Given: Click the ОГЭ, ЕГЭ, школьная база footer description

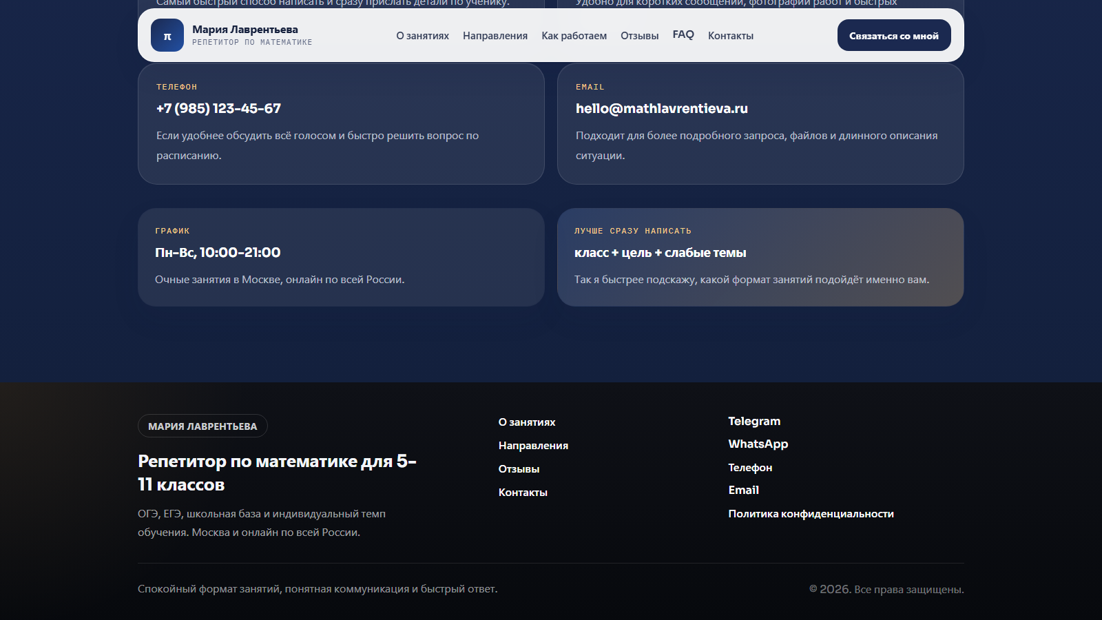Looking at the screenshot, I should click(x=262, y=523).
